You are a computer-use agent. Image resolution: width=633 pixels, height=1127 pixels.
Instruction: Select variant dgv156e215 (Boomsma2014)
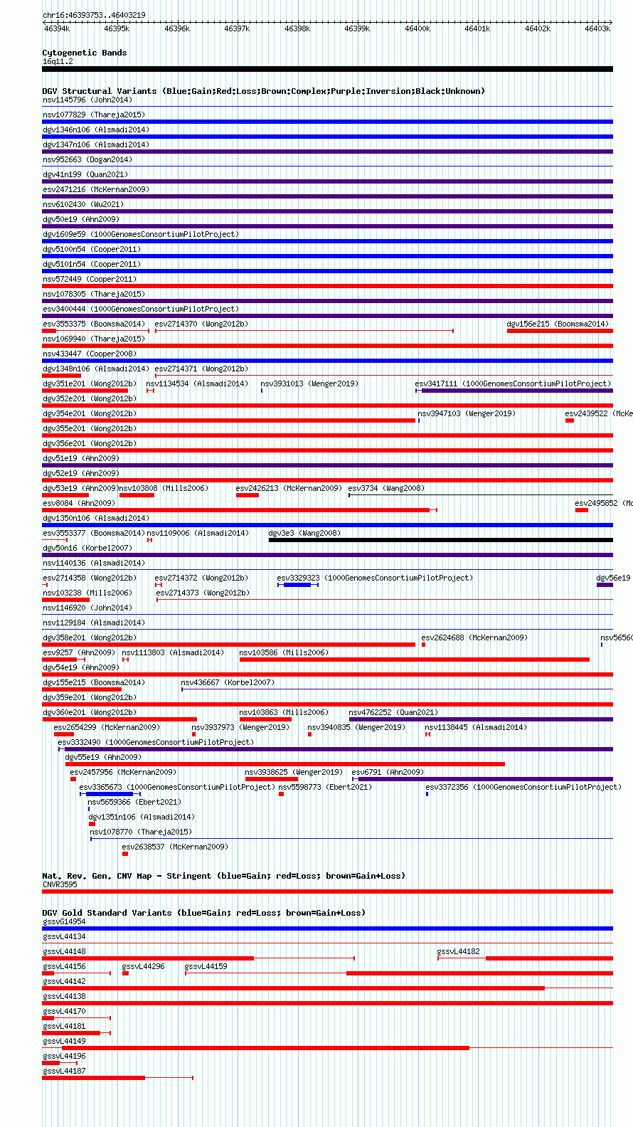tap(558, 324)
